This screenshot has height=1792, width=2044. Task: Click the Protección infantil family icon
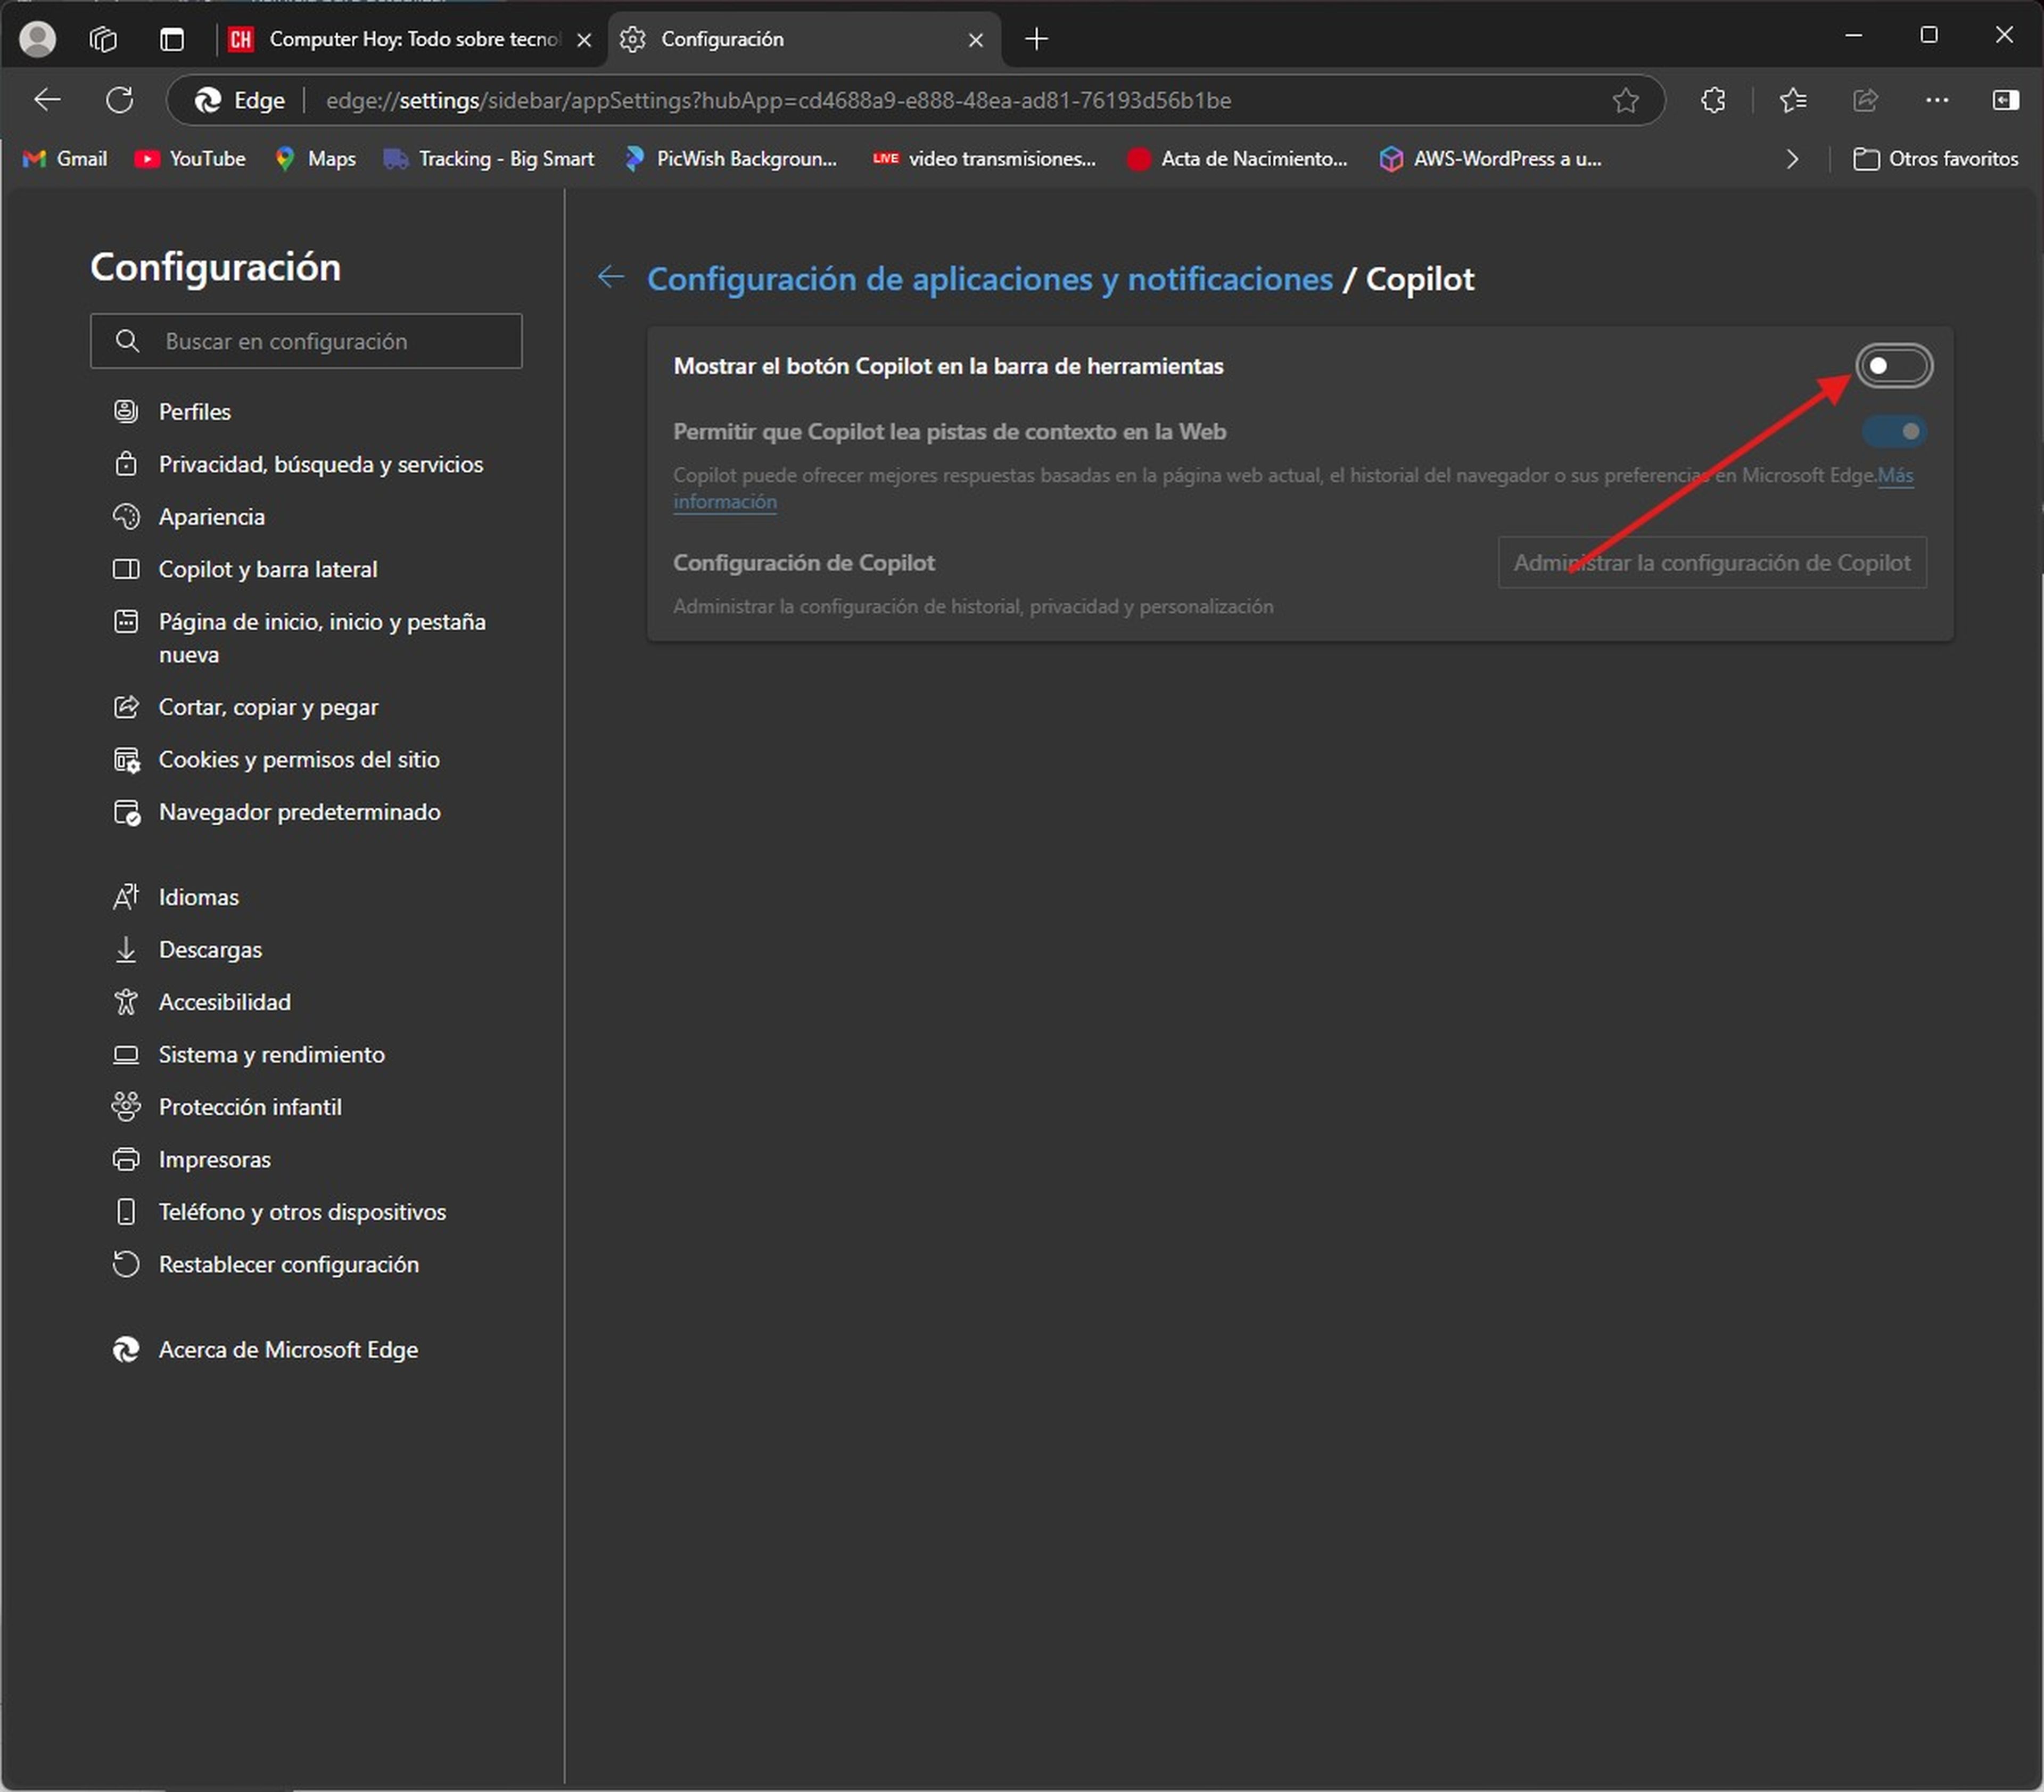coord(126,1107)
